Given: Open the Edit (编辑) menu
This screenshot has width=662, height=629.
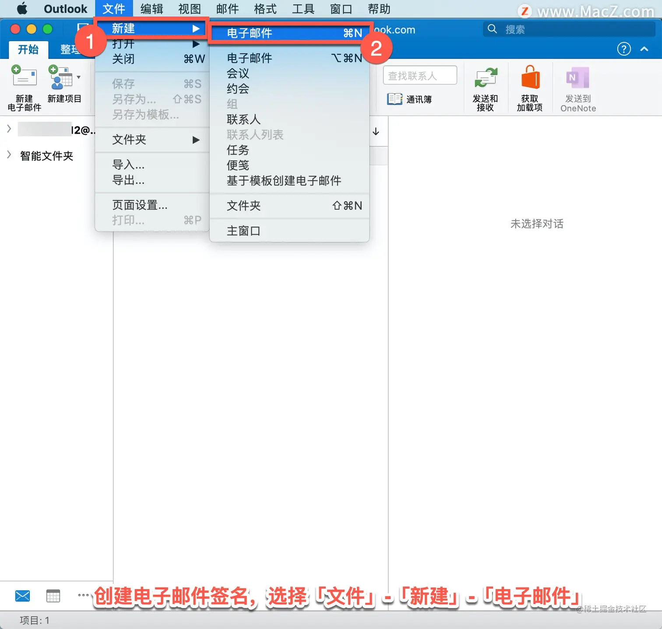Looking at the screenshot, I should coord(151,9).
